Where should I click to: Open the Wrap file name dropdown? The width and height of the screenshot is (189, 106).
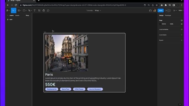98,11
